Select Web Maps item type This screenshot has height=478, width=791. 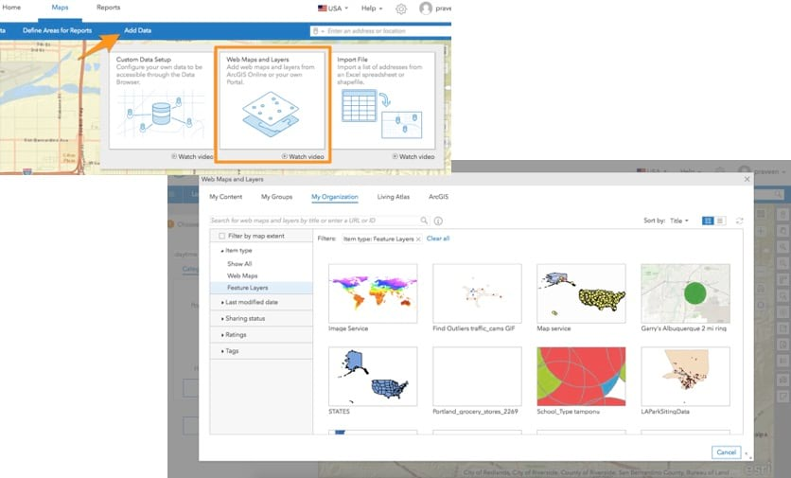pyautogui.click(x=242, y=275)
